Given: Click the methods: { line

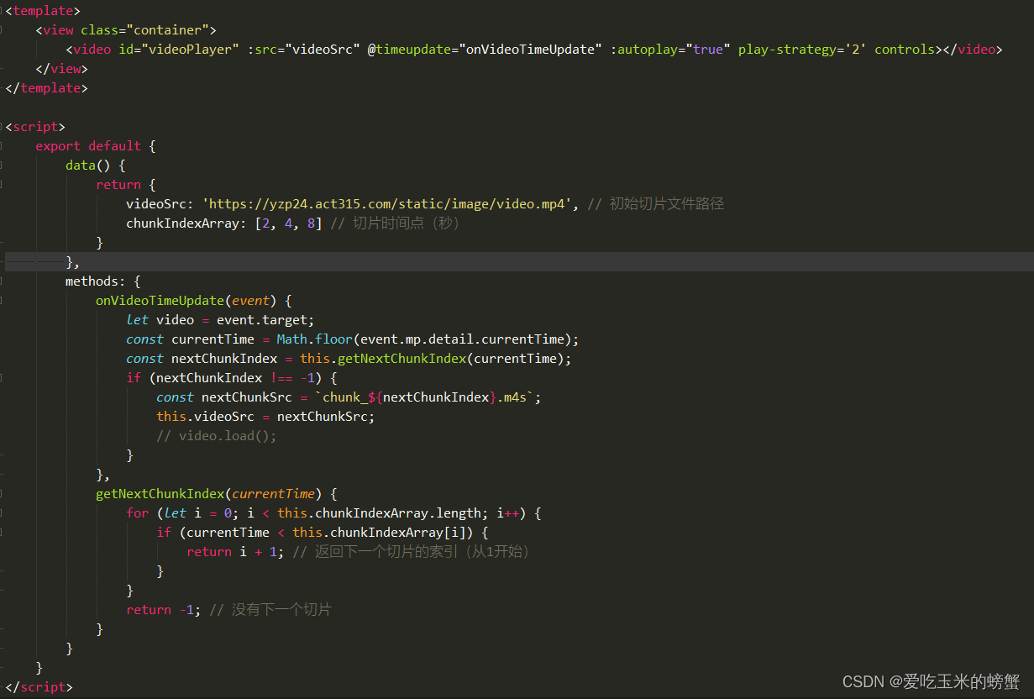Looking at the screenshot, I should 103,281.
